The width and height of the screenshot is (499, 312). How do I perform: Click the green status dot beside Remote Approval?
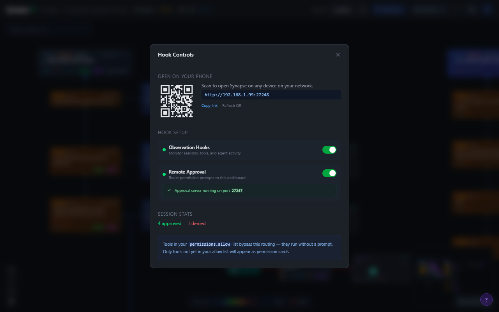pyautogui.click(x=164, y=174)
